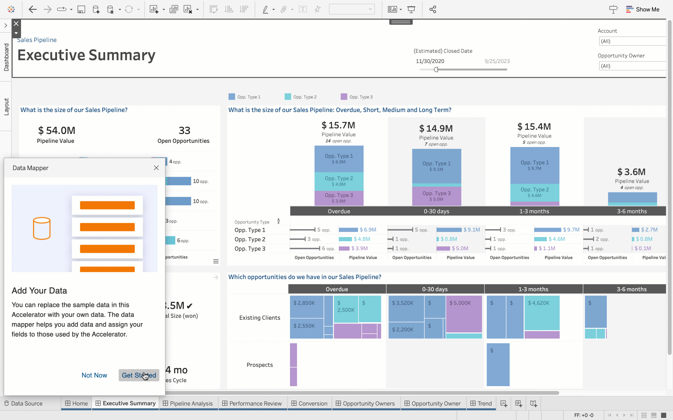The height and width of the screenshot is (420, 673).
Task: Select the filter/sort icon on pipeline table
Action: pyautogui.click(x=279, y=222)
